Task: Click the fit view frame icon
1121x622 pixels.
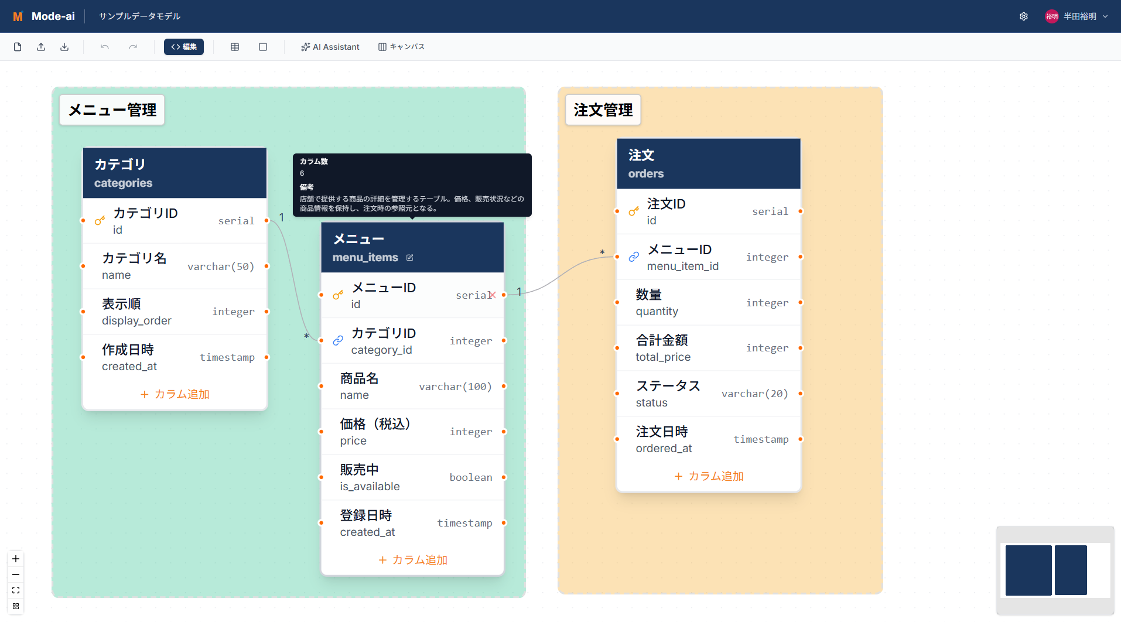Action: click(16, 590)
